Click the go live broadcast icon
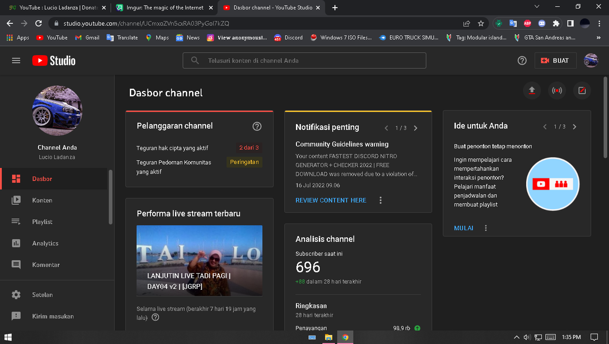The width and height of the screenshot is (609, 344). pos(557,90)
